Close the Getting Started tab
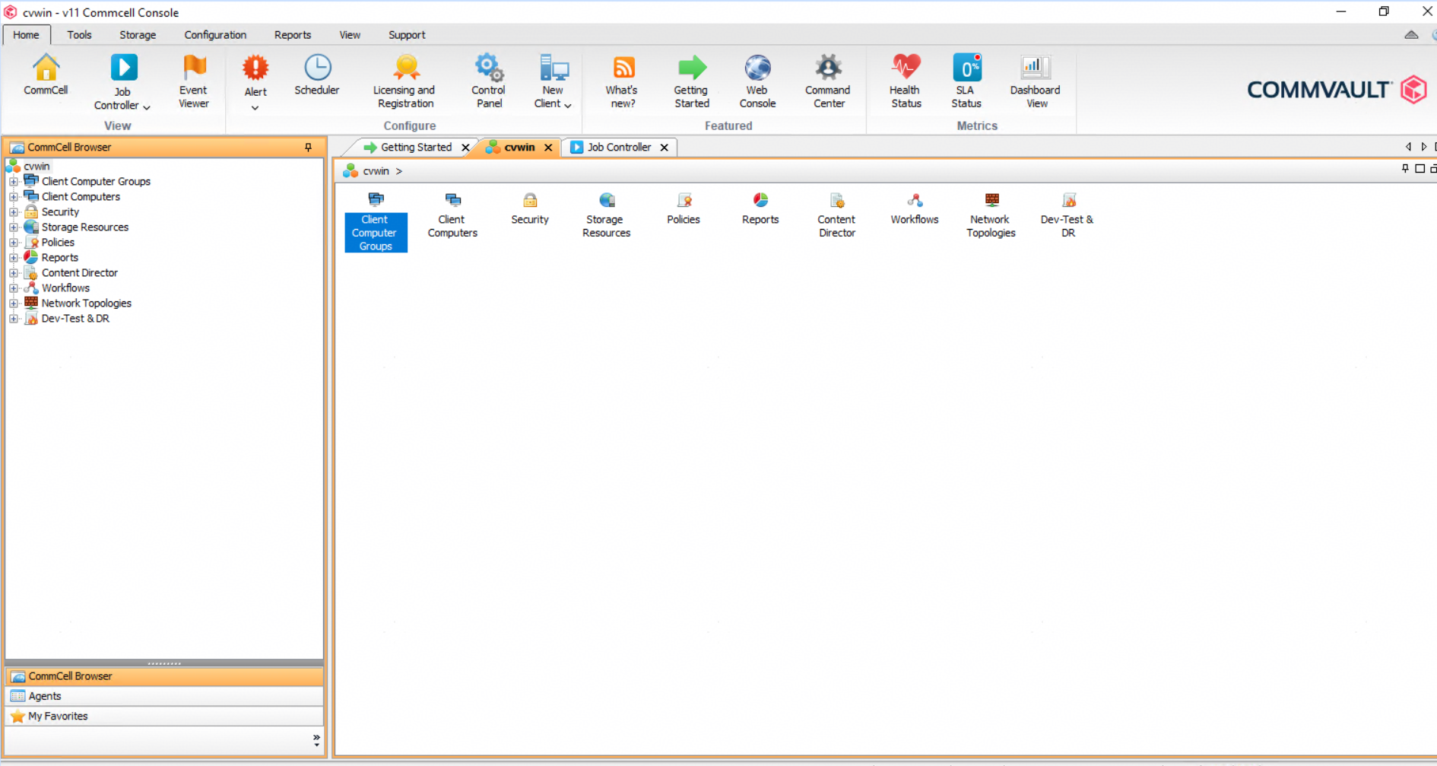The width and height of the screenshot is (1437, 766). (465, 148)
